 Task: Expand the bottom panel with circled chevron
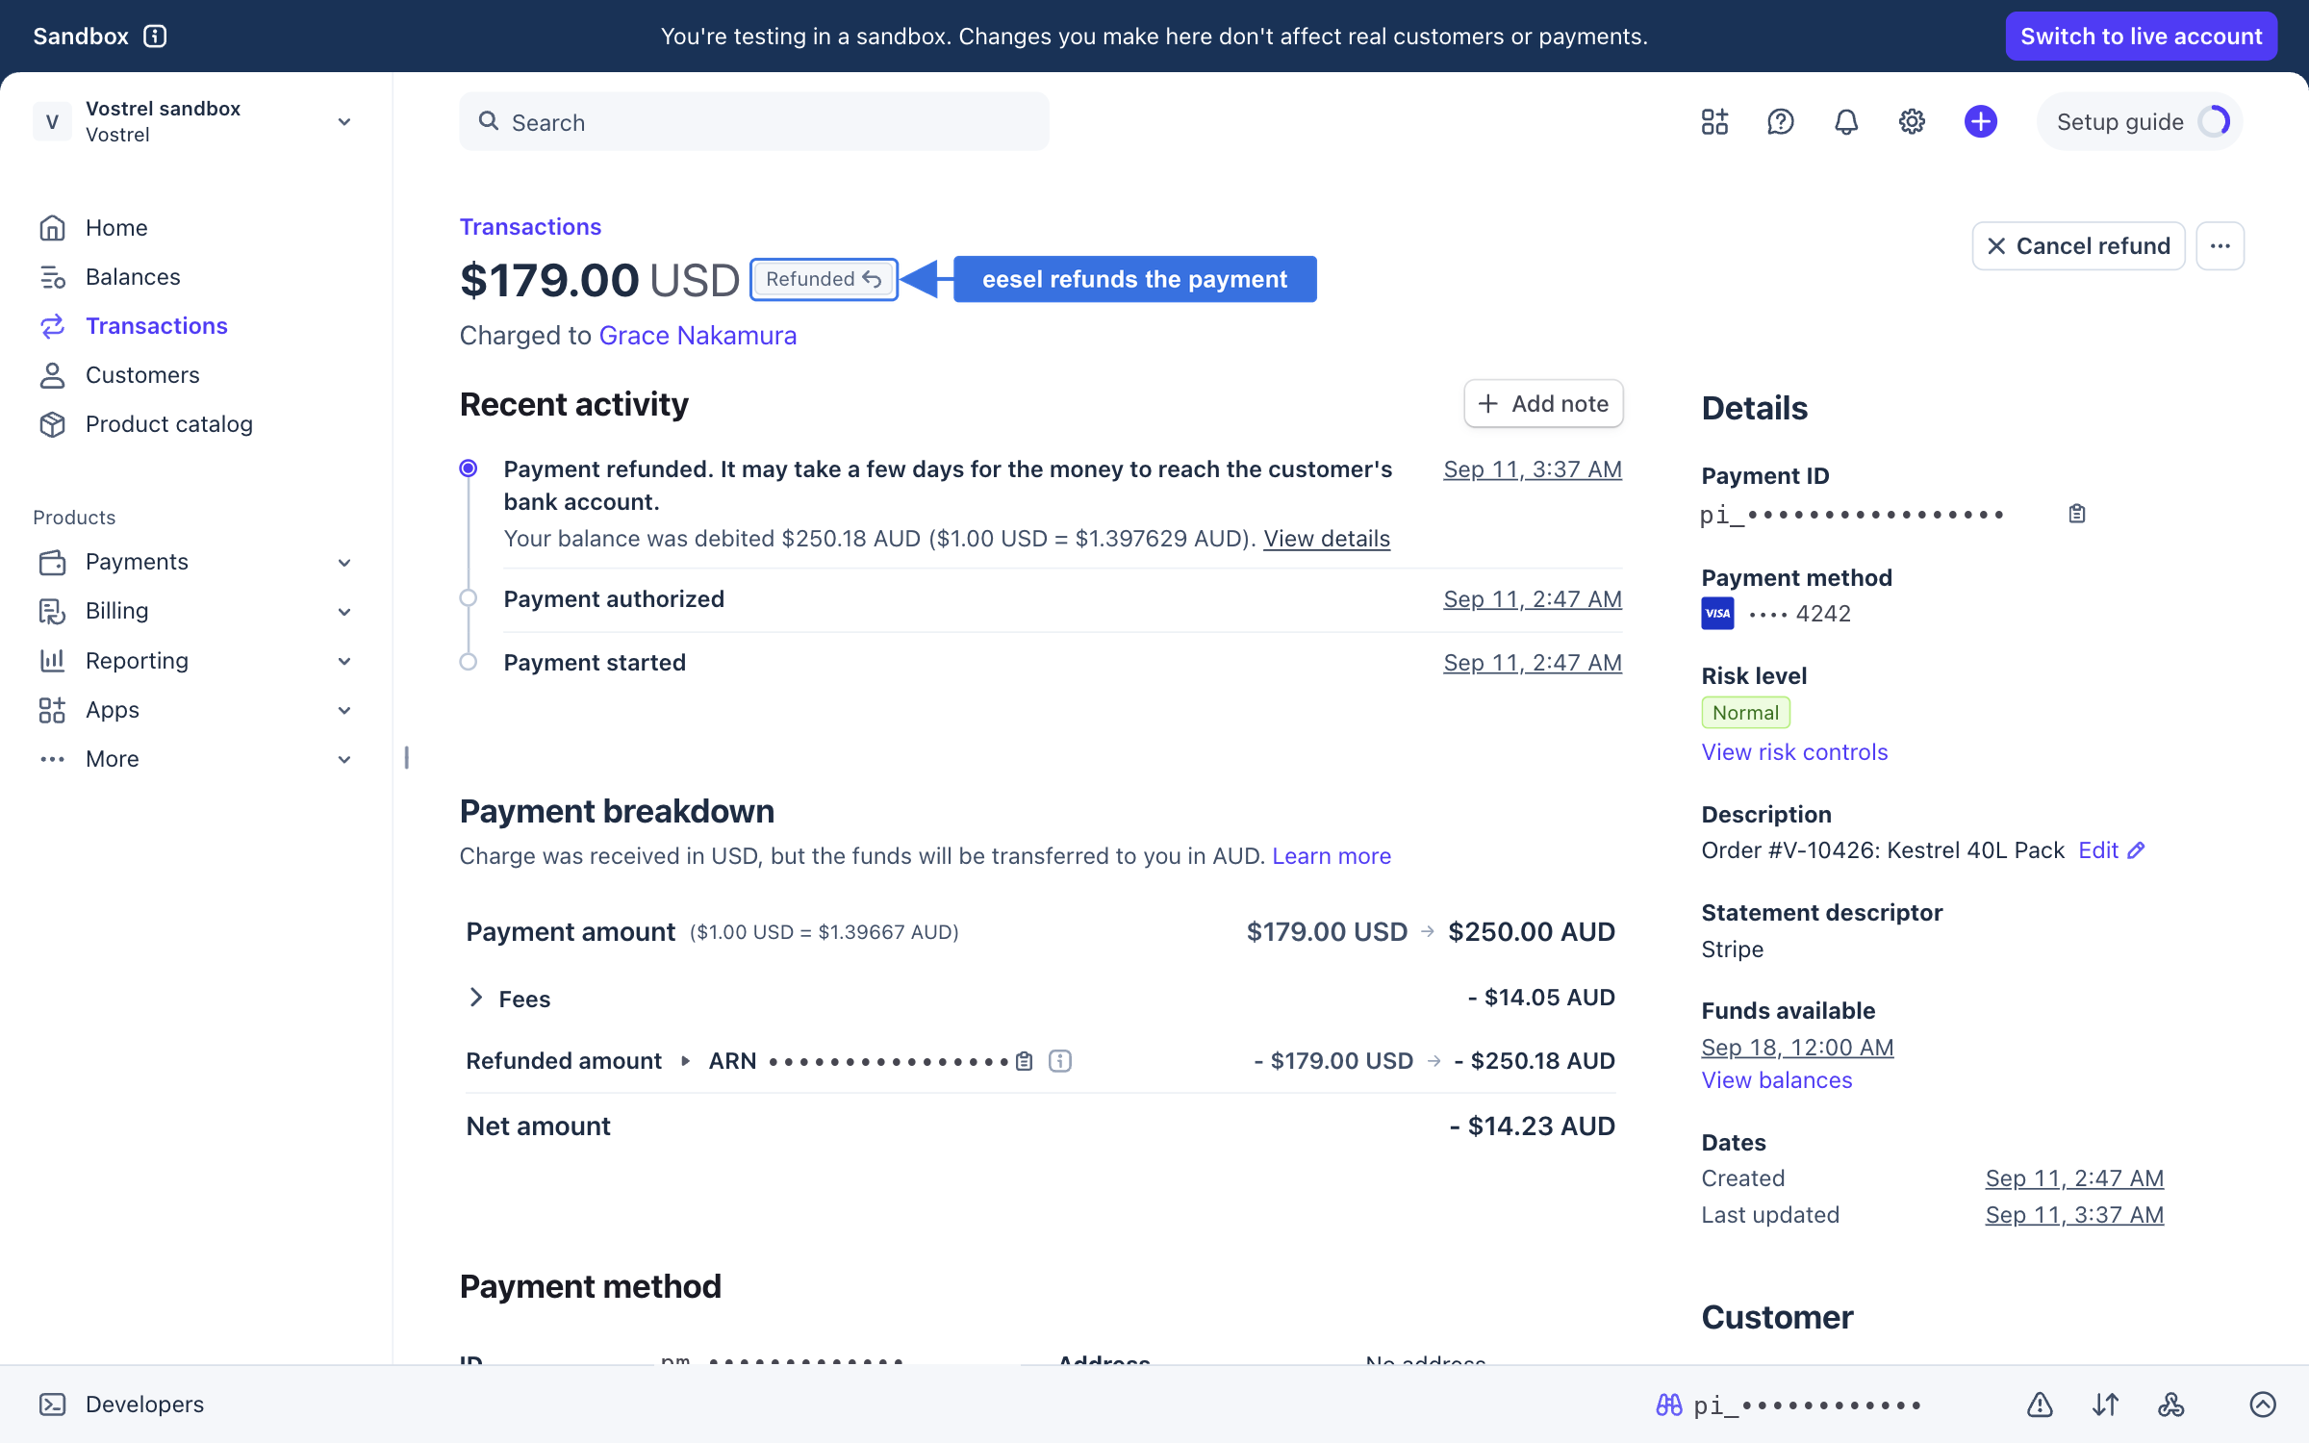pyautogui.click(x=2262, y=1405)
